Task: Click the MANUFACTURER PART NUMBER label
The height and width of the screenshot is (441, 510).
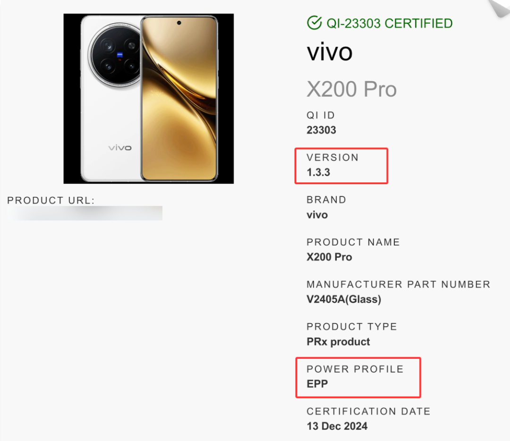Action: pyautogui.click(x=399, y=285)
